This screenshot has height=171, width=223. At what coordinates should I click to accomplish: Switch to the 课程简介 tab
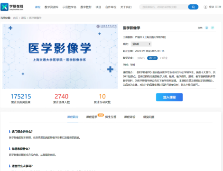[x=73, y=117]
